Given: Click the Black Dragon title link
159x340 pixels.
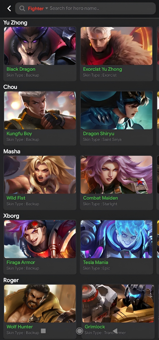Looking at the screenshot, I should (21, 69).
